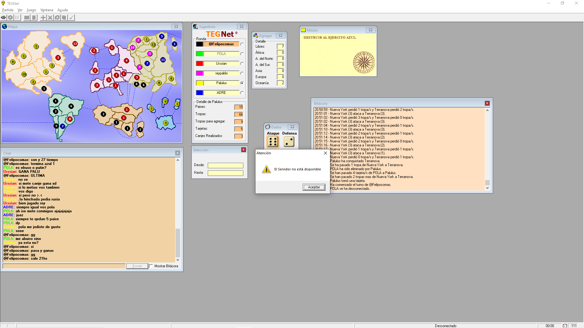Screen dimensions: 584x328
Task: Close the Selección panel
Action: tap(243, 150)
